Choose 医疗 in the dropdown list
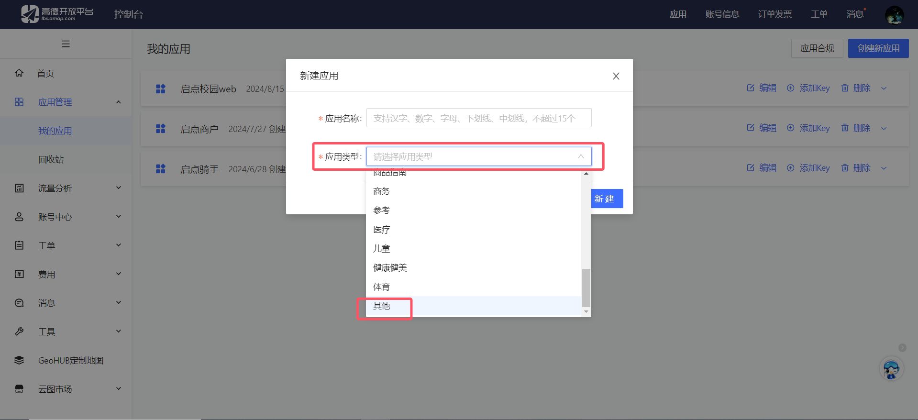The width and height of the screenshot is (918, 420). (x=382, y=230)
